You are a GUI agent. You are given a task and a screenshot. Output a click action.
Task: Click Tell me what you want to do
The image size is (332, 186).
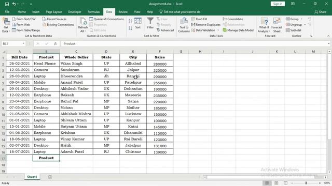point(180,12)
